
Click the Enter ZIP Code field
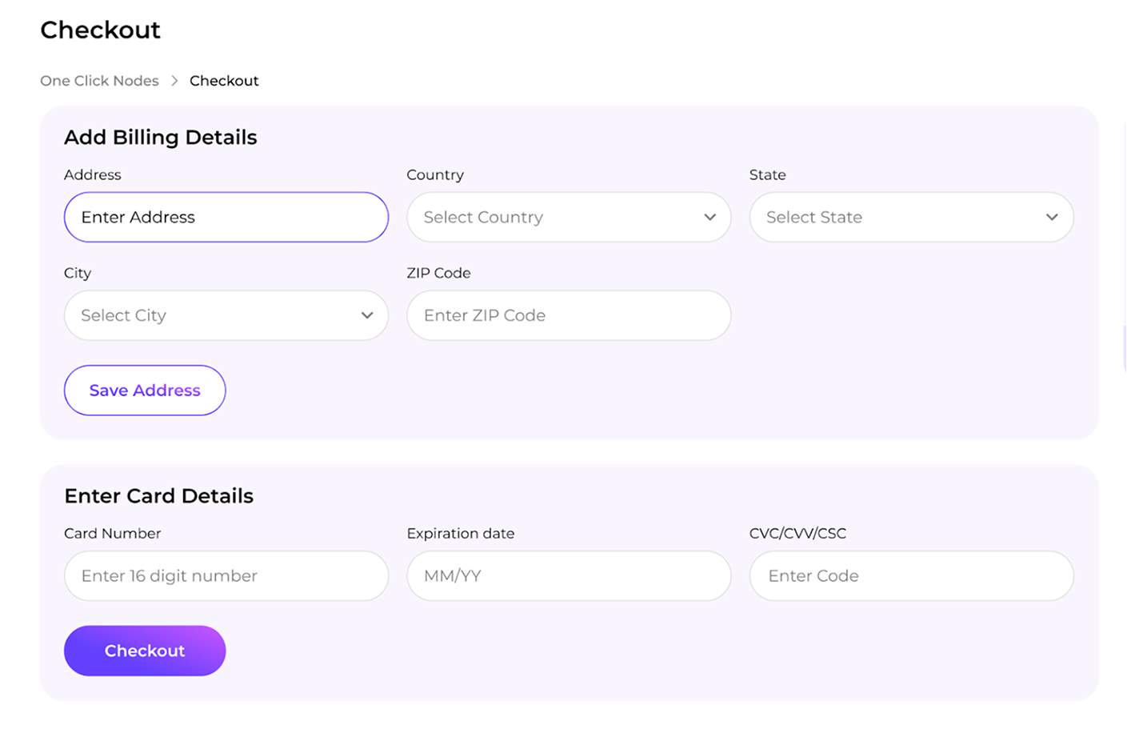pyautogui.click(x=568, y=315)
